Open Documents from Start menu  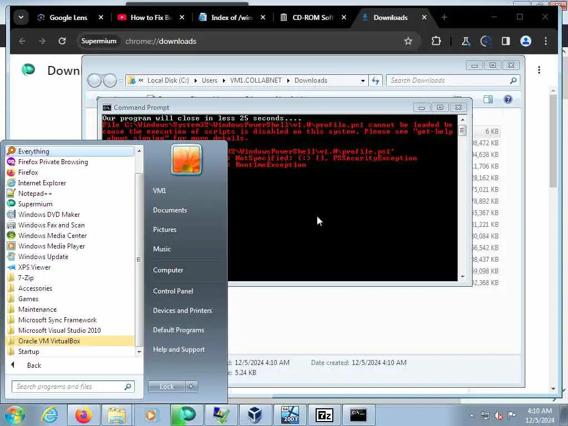[170, 210]
